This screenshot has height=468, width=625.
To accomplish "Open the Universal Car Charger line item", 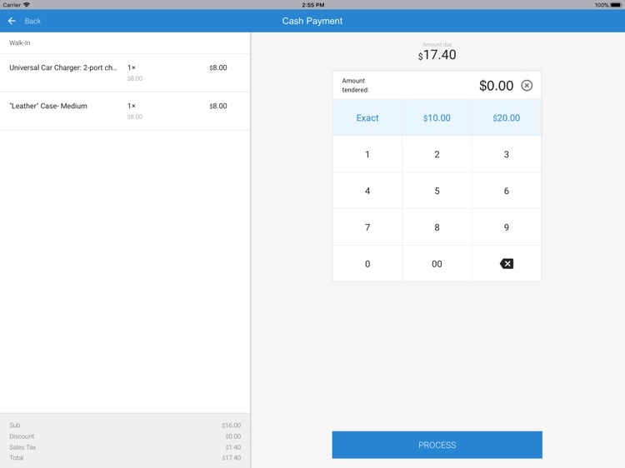I will point(125,72).
